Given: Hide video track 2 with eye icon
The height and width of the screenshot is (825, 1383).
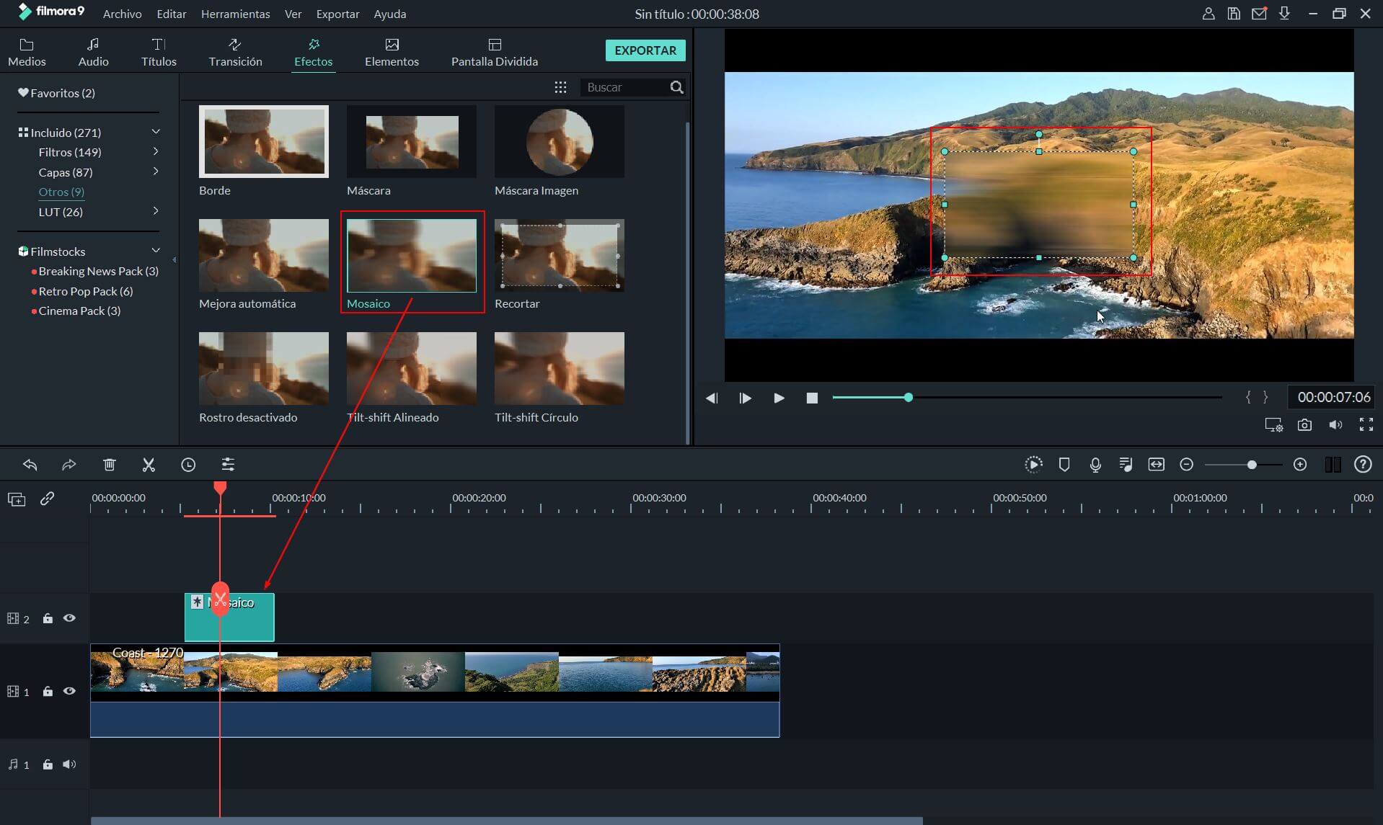Looking at the screenshot, I should (69, 618).
